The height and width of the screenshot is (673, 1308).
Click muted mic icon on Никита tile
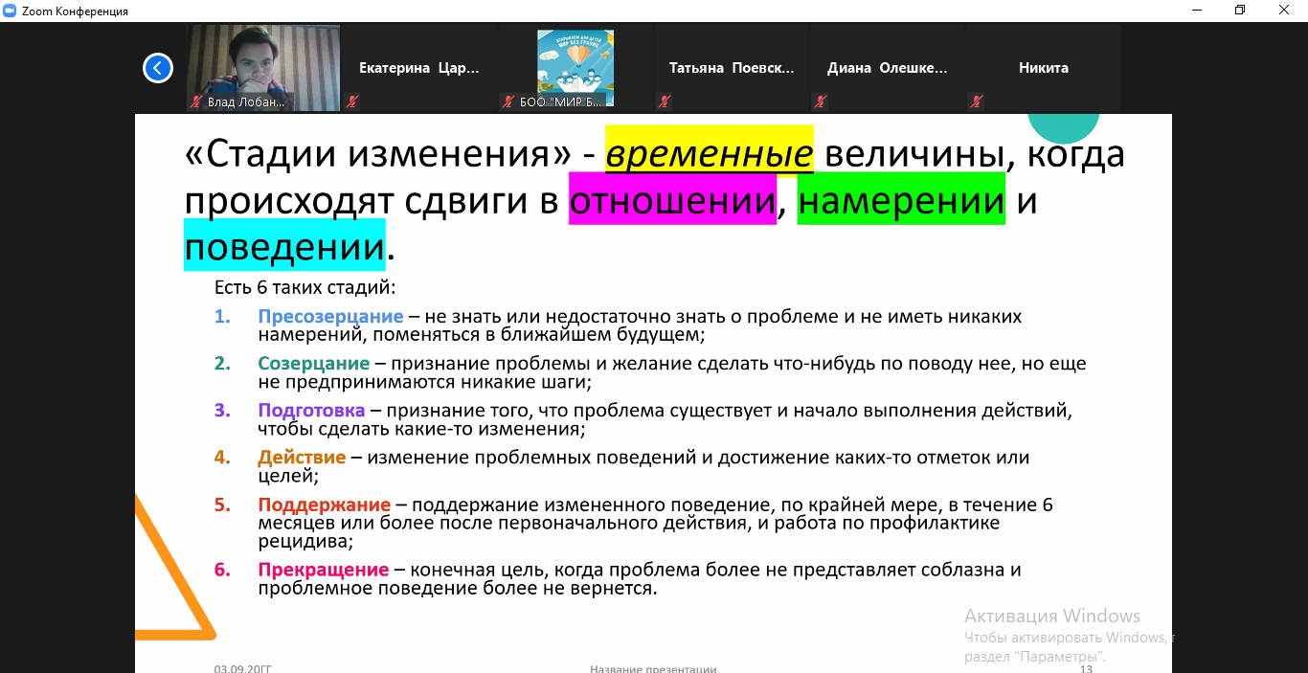coord(976,101)
